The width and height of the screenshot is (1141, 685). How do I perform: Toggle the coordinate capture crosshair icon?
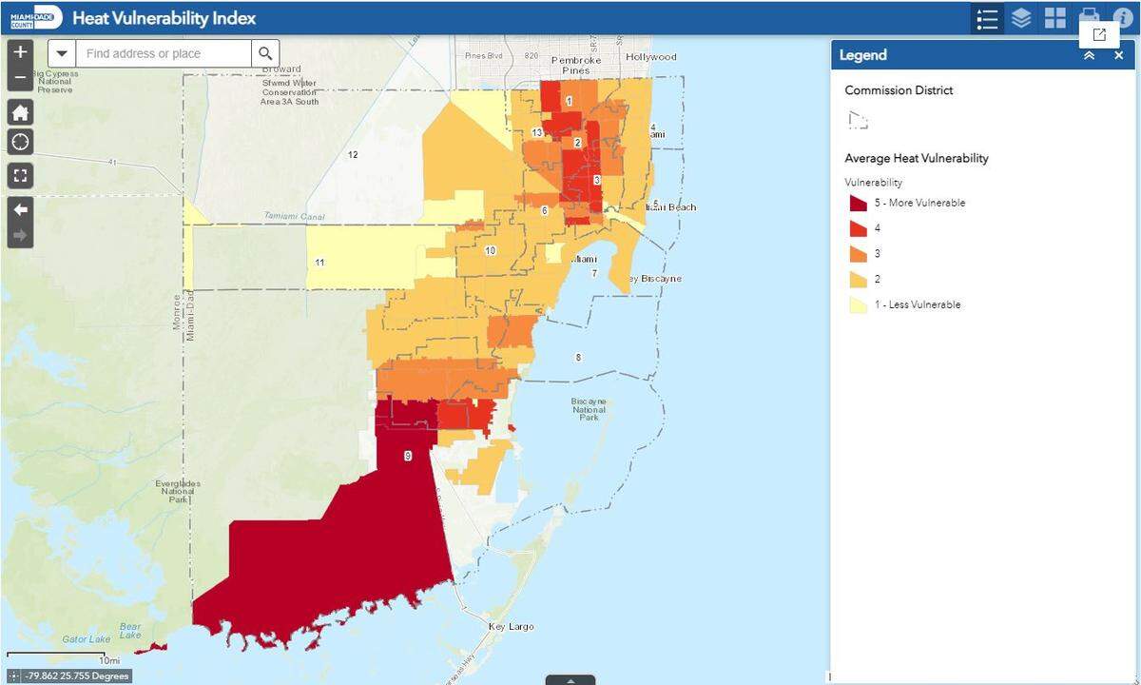13,676
